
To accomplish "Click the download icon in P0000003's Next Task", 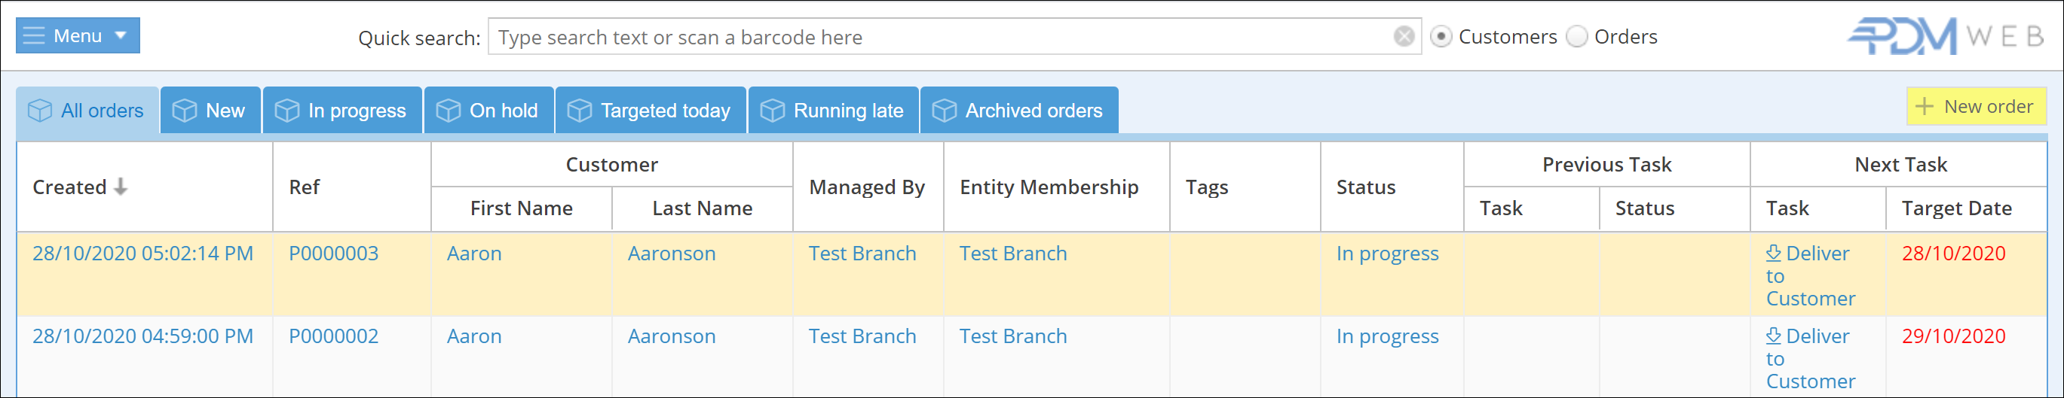I will pyautogui.click(x=1773, y=254).
